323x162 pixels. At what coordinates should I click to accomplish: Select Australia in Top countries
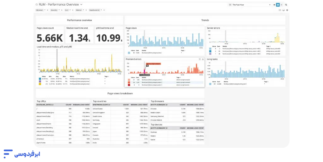(x=120, y=139)
